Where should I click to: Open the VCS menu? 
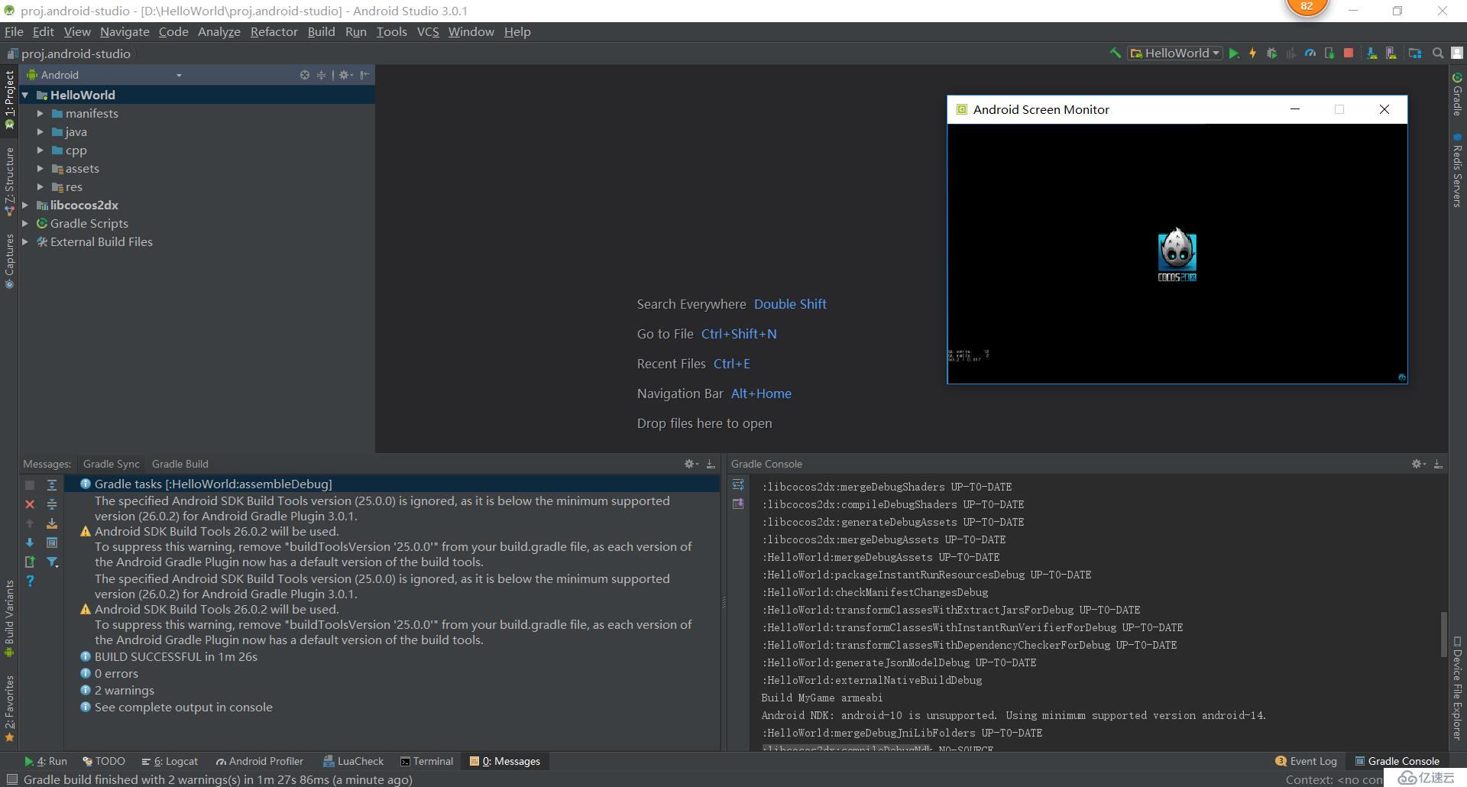428,31
